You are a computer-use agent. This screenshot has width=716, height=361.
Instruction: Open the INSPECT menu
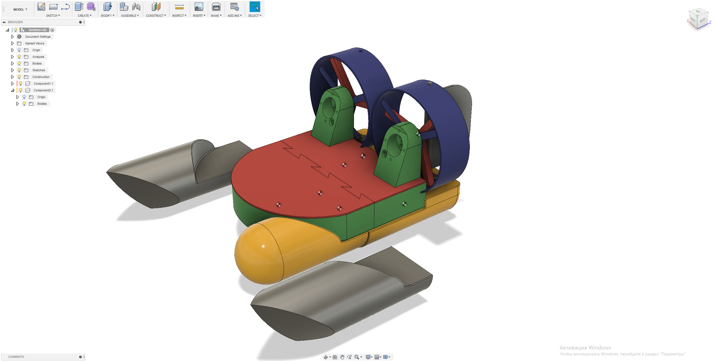(x=179, y=16)
